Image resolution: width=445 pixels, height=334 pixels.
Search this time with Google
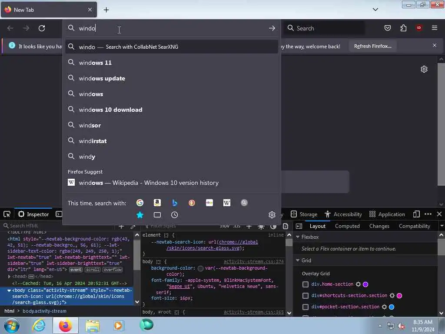coord(139,203)
